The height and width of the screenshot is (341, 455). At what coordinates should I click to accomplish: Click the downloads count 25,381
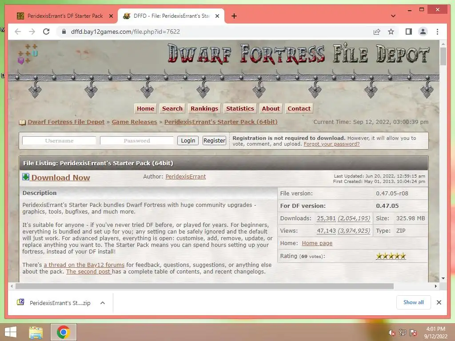(x=326, y=218)
